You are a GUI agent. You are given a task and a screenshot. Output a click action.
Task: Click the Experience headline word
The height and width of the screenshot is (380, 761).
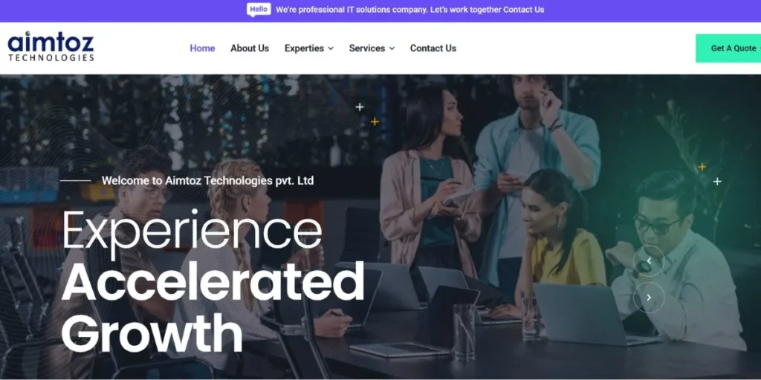click(x=192, y=232)
